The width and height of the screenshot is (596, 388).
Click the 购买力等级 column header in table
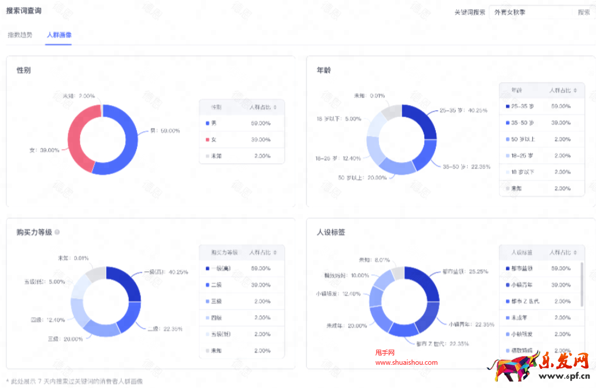pyautogui.click(x=224, y=252)
